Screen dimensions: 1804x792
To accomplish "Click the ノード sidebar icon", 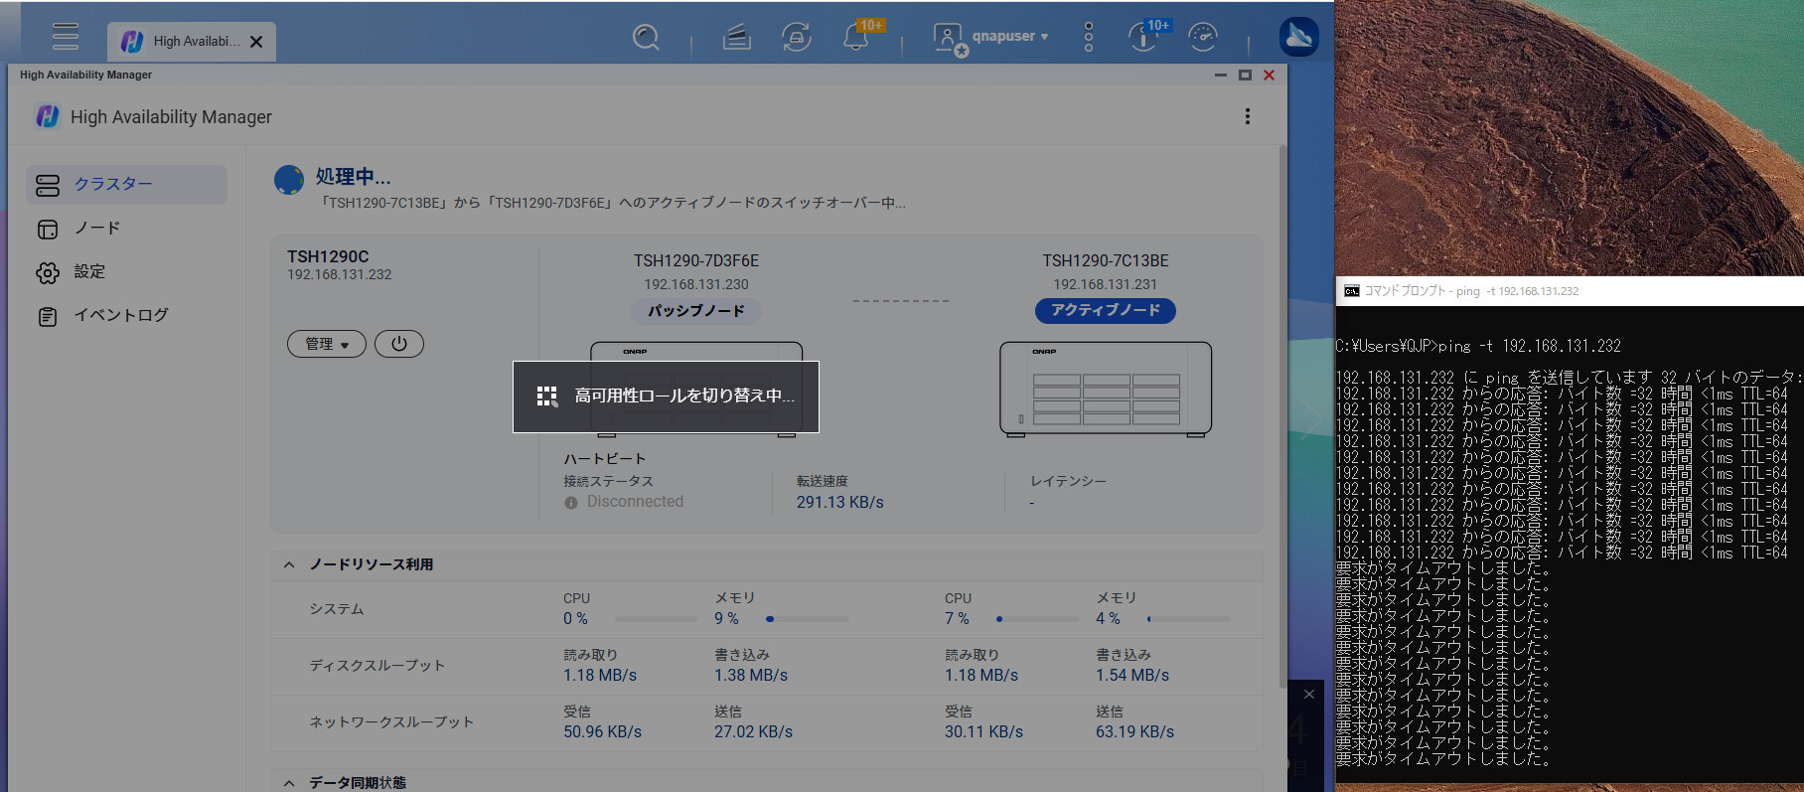I will click(x=48, y=229).
